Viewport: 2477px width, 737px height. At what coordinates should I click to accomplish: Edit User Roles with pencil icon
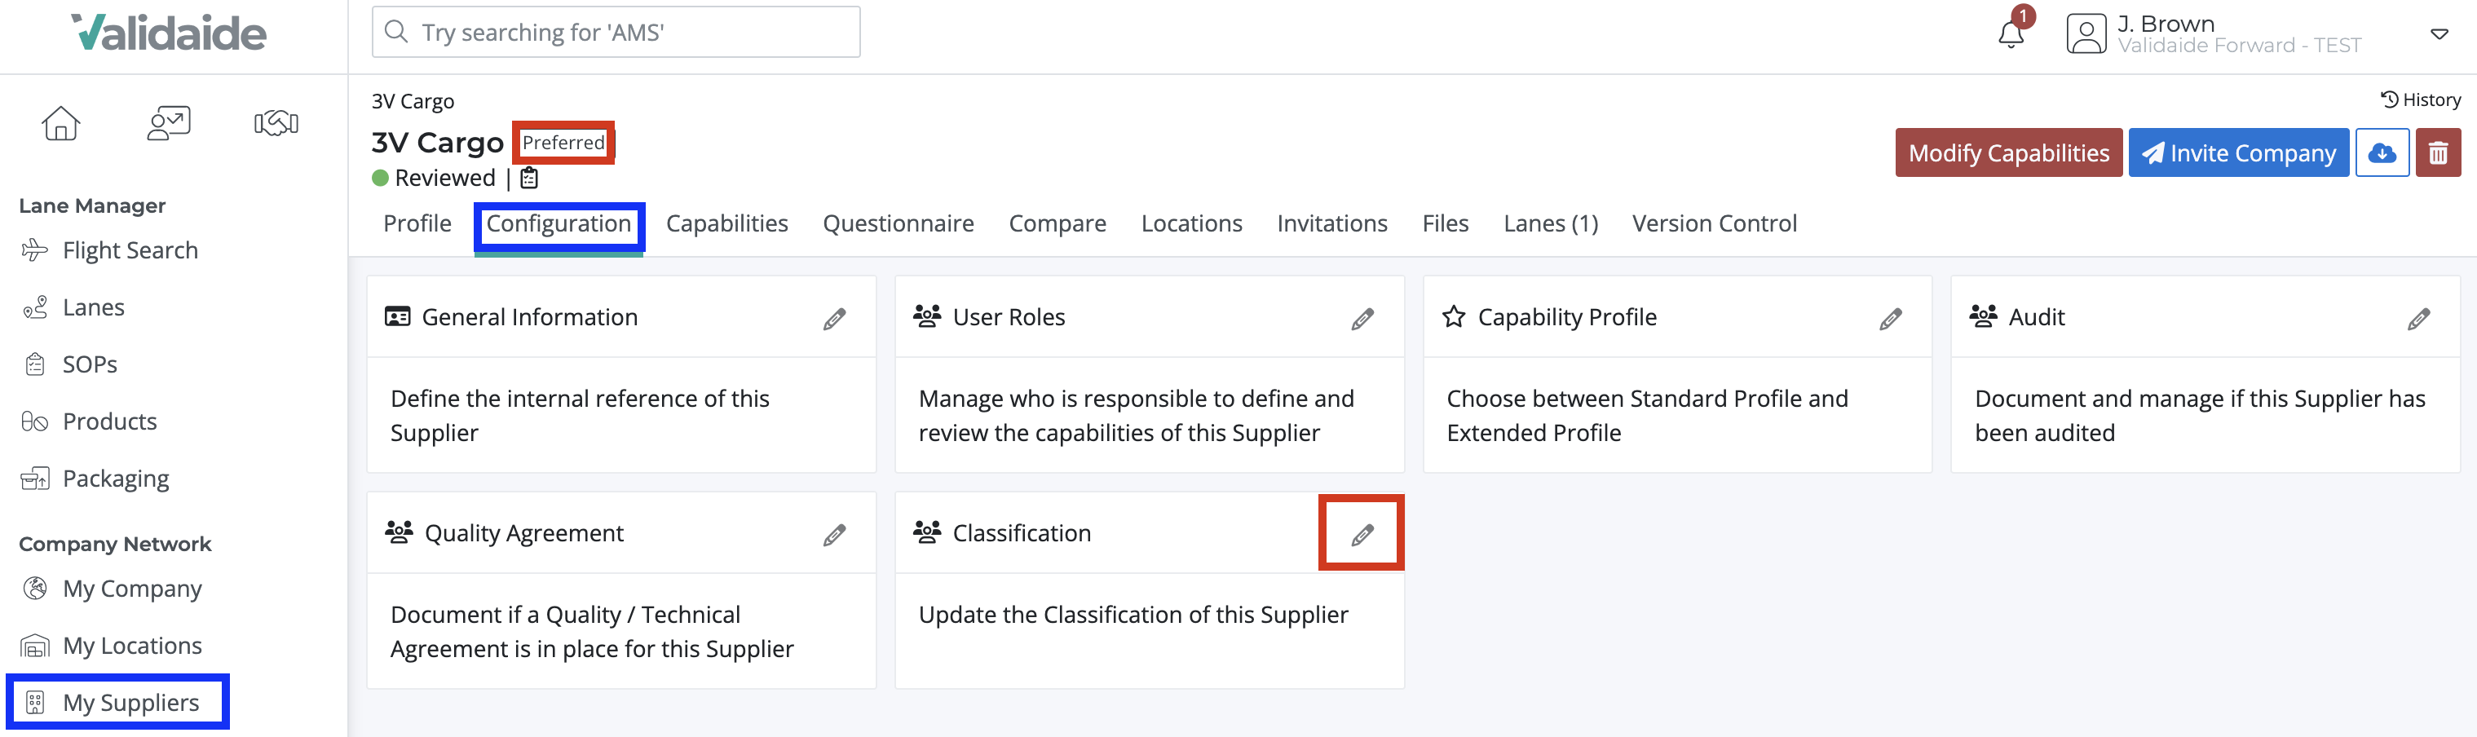click(x=1362, y=319)
